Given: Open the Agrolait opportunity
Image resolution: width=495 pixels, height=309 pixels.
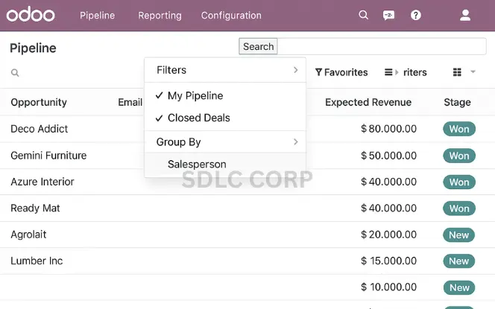Looking at the screenshot, I should [28, 235].
